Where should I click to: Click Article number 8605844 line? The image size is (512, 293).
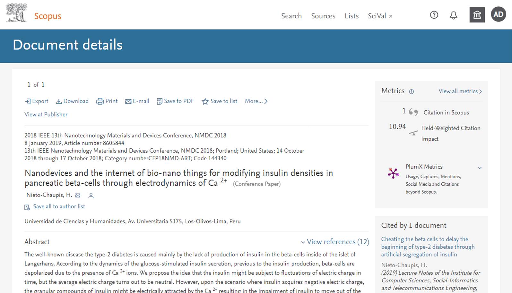(x=74, y=143)
